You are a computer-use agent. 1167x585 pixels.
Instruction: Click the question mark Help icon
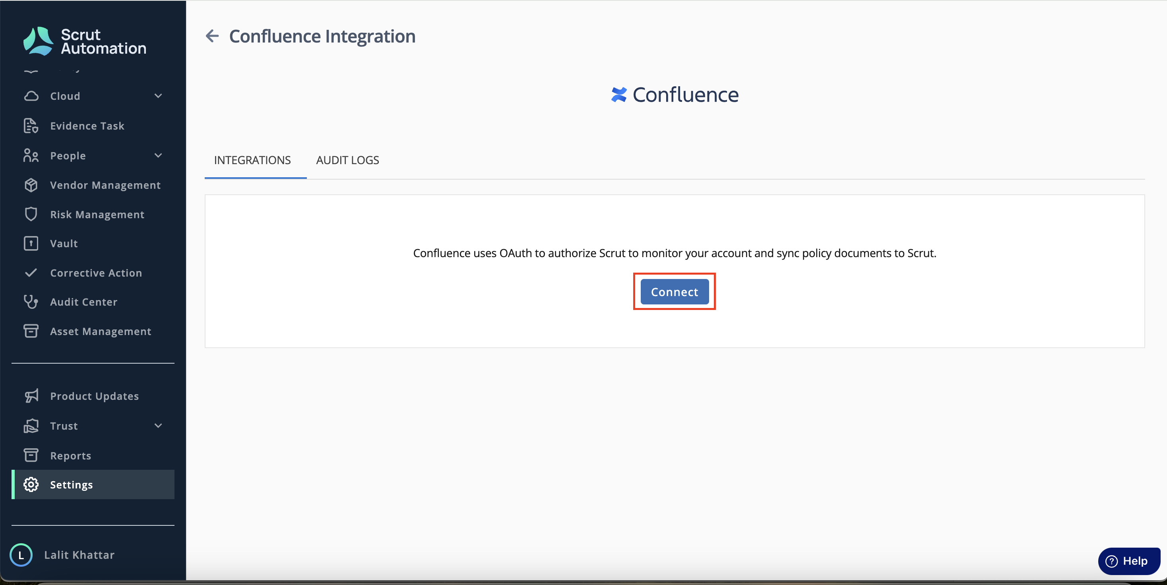pyautogui.click(x=1112, y=561)
